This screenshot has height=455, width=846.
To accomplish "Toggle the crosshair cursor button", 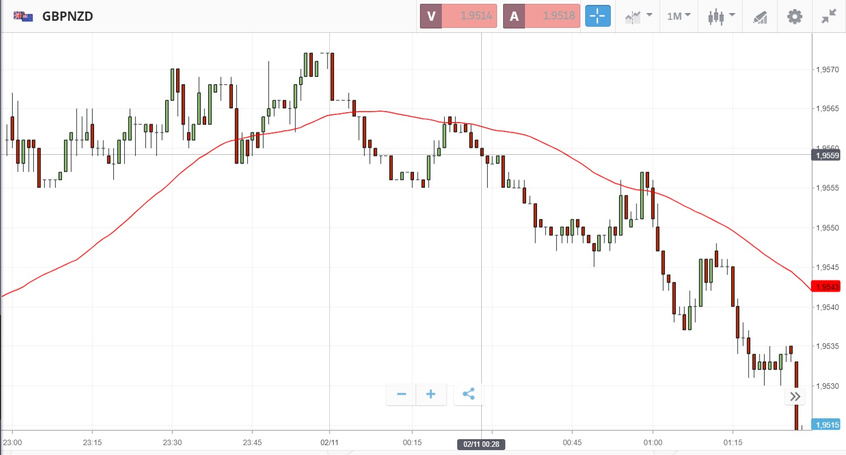I will click(x=597, y=16).
